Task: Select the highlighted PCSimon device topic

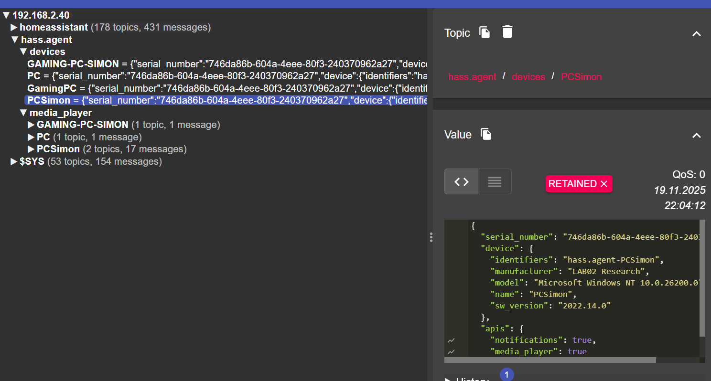Action: tap(226, 101)
